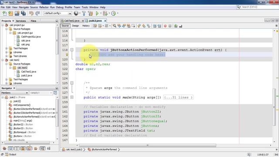Click the light bulb hint icon at line 119
This screenshot has width=279, height=157.
pyautogui.click(x=67, y=55)
